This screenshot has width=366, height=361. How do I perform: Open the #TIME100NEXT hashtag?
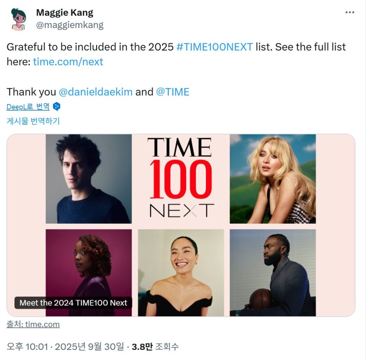(x=214, y=47)
